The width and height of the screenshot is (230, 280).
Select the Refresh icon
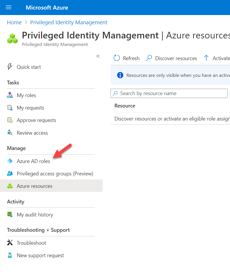click(x=117, y=58)
